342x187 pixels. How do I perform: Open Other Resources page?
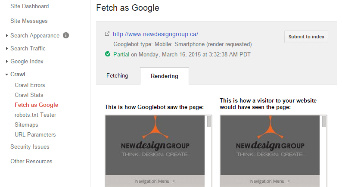[x=31, y=162]
